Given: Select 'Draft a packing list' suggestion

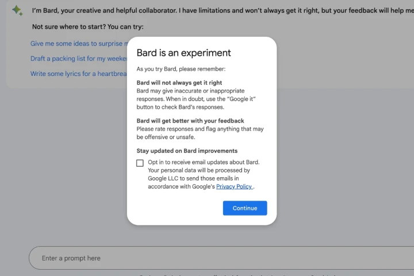Looking at the screenshot, I should tap(79, 59).
